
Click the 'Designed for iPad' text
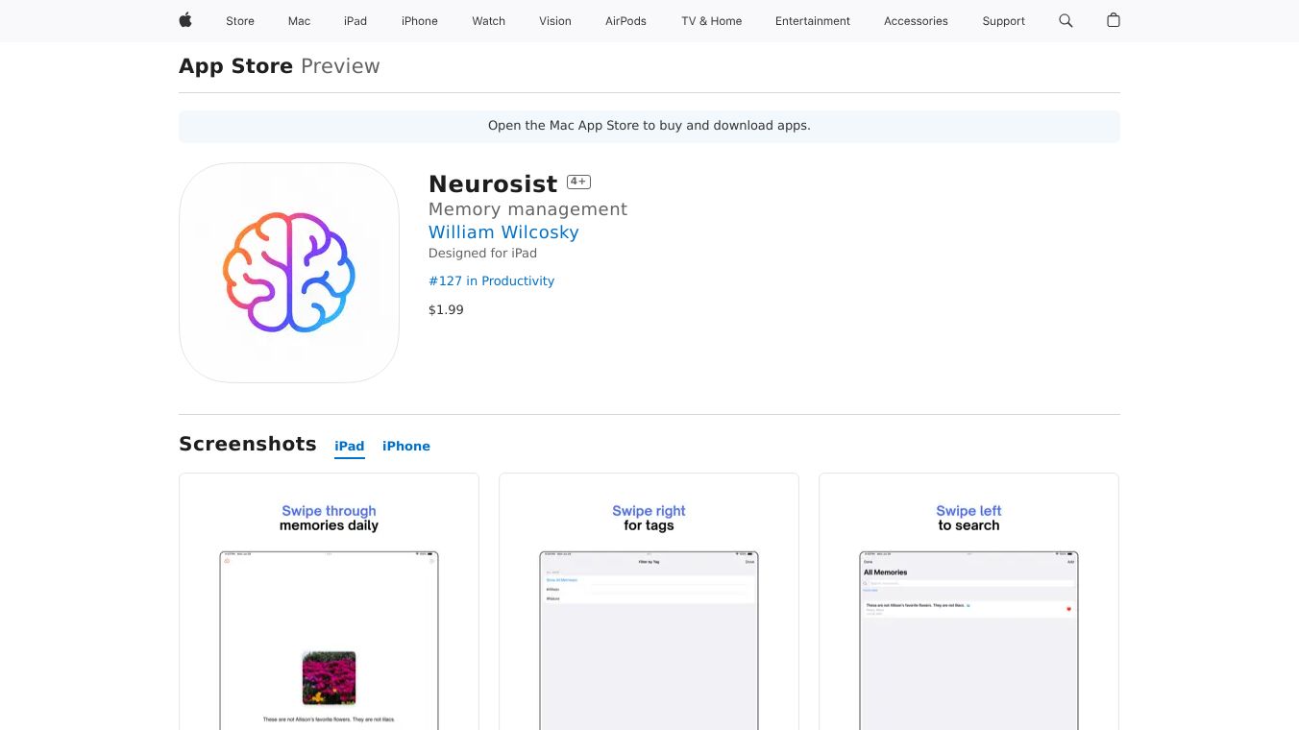482,254
